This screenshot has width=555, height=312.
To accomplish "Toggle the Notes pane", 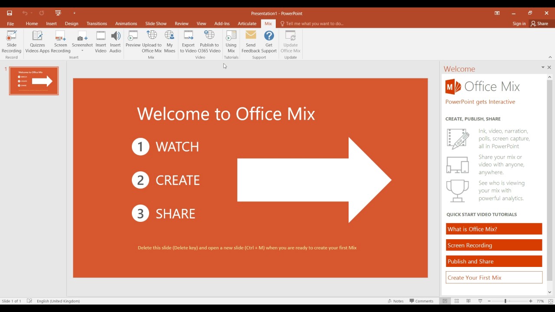I will click(395, 301).
